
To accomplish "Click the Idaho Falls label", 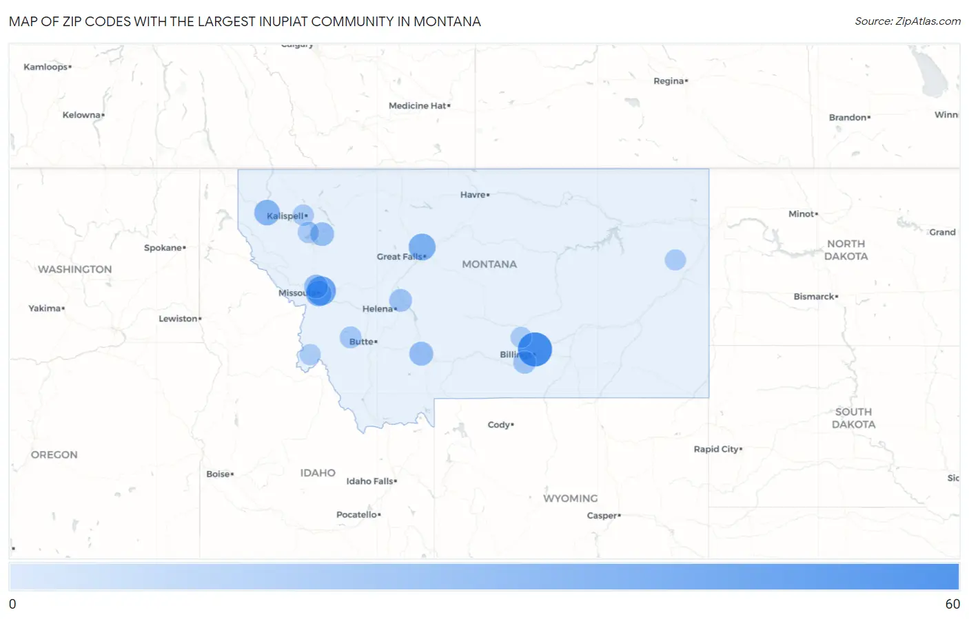I will coord(371,481).
